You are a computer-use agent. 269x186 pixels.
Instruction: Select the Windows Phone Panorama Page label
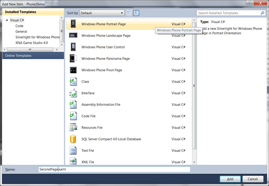tap(105, 58)
